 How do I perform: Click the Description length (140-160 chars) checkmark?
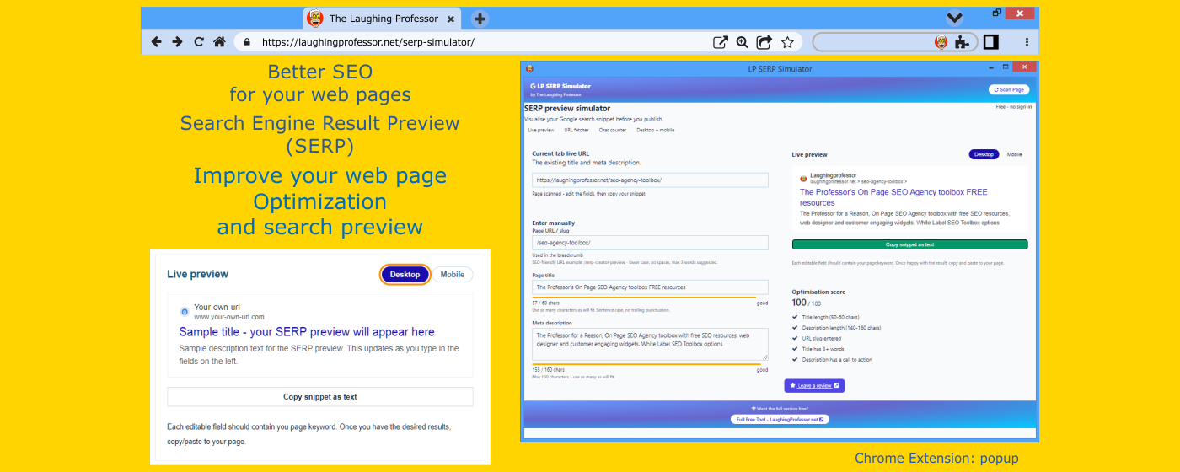click(x=795, y=329)
